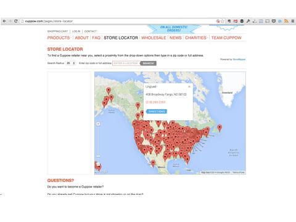The height and width of the screenshot is (222, 296).
Task: Click the browser back arrow
Action: [4, 21]
